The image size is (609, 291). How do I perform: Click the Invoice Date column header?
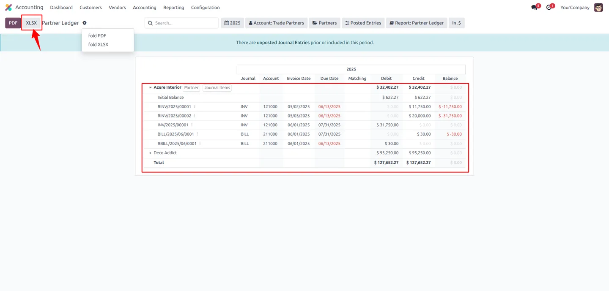tap(299, 79)
